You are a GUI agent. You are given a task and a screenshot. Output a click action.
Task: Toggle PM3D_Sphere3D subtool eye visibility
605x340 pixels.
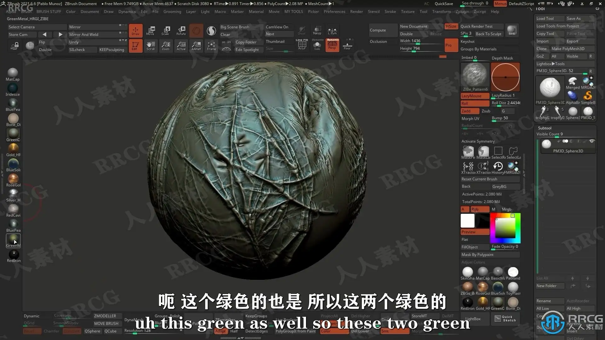(592, 141)
